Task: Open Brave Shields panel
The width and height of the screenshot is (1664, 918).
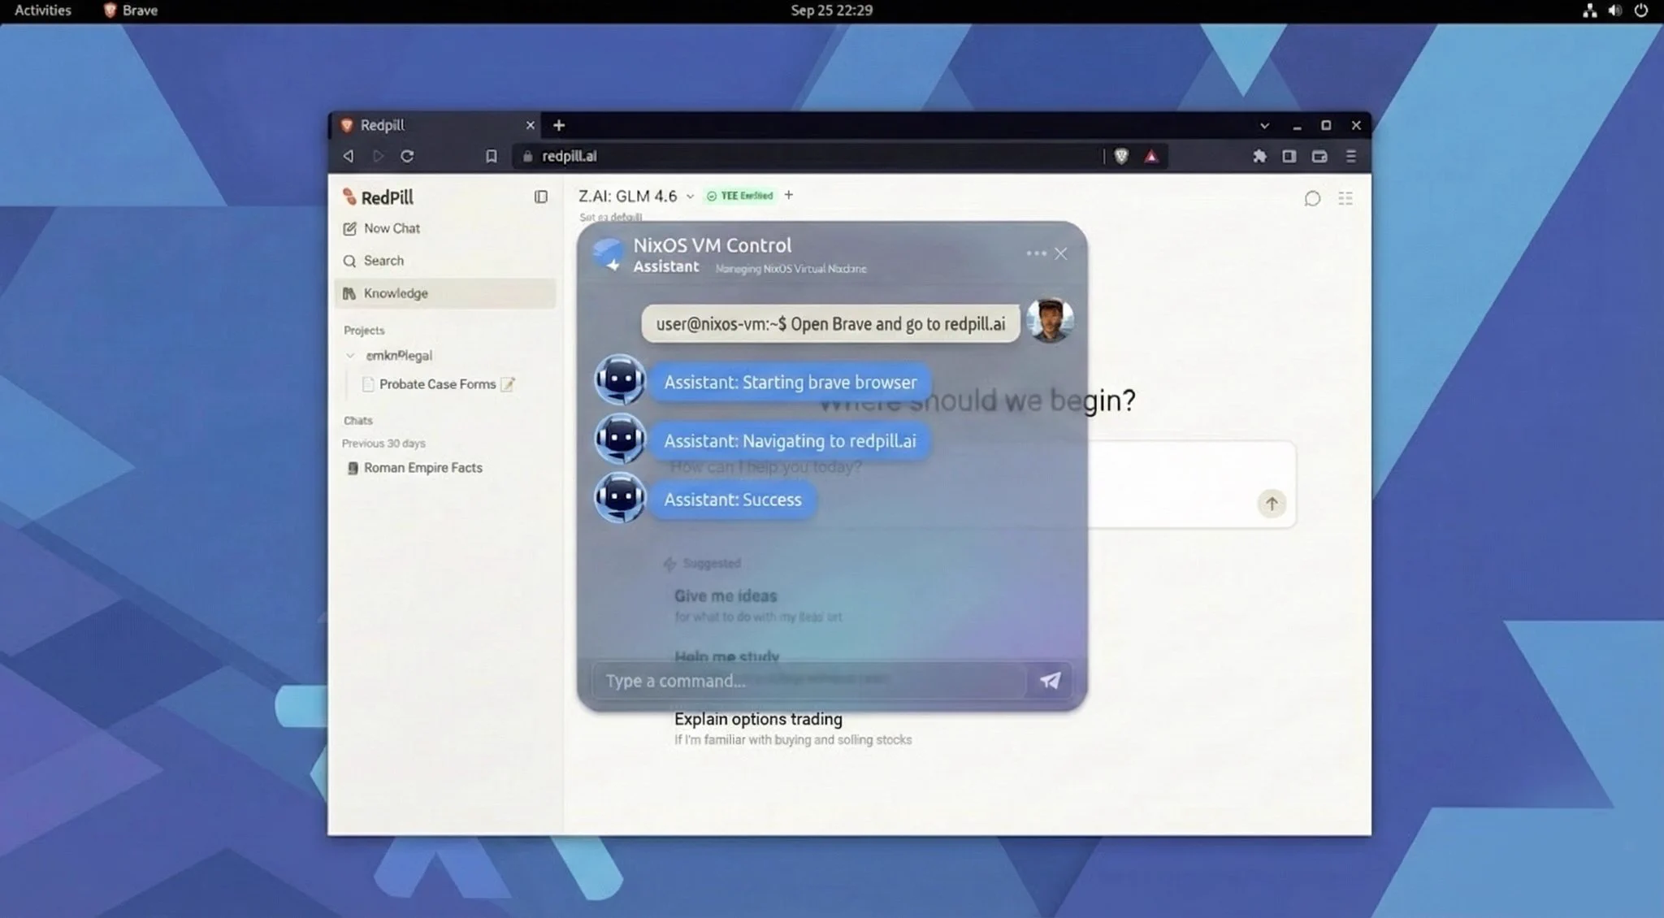Action: pyautogui.click(x=1121, y=156)
